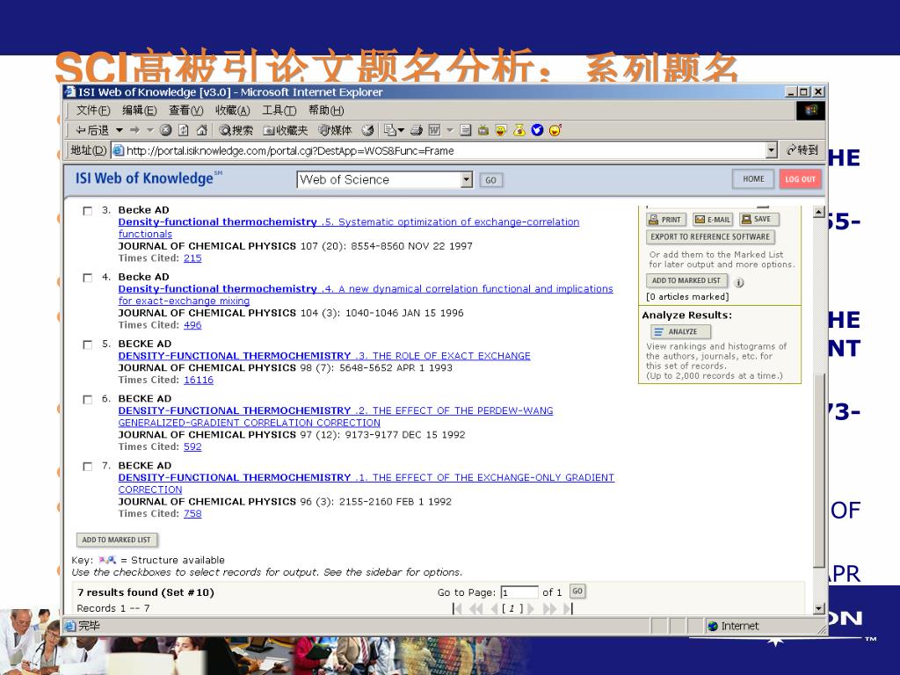Open the 收藏(A) menu
This screenshot has width=900, height=675.
232,110
